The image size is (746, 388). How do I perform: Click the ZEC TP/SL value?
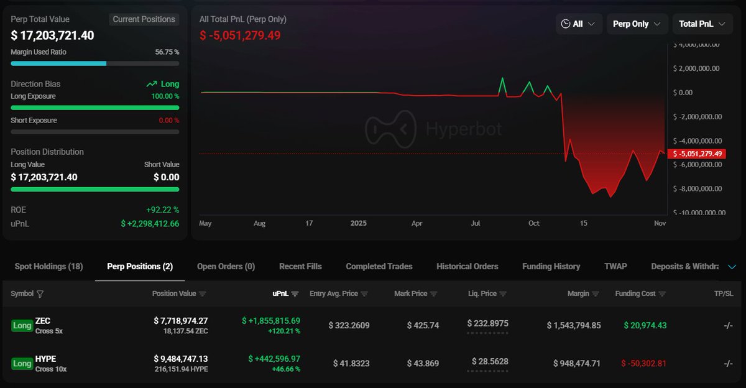(728, 326)
